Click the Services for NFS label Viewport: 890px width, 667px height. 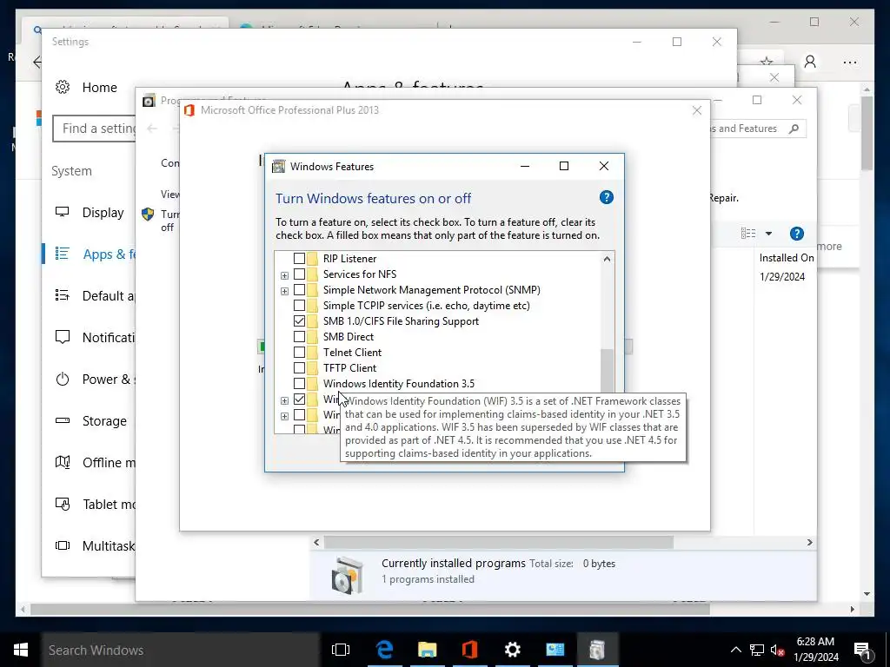pos(360,274)
